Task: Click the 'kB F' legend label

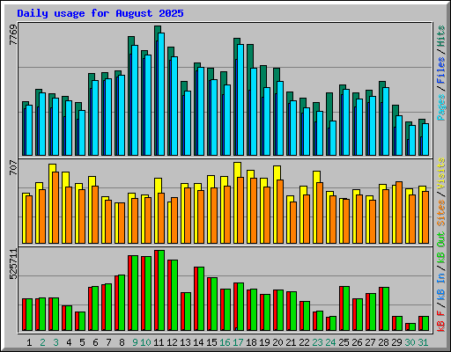Action: click(x=441, y=320)
